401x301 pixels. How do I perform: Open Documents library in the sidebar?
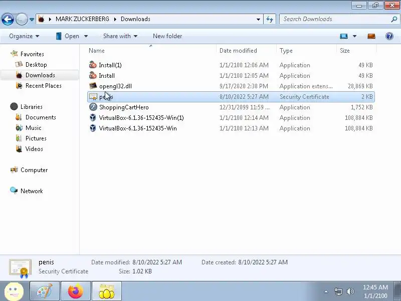[x=36, y=117]
